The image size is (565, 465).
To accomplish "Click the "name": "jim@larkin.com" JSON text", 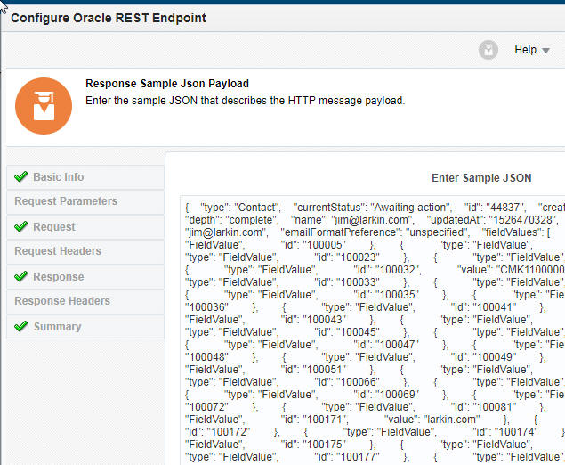I will pyautogui.click(x=352, y=220).
